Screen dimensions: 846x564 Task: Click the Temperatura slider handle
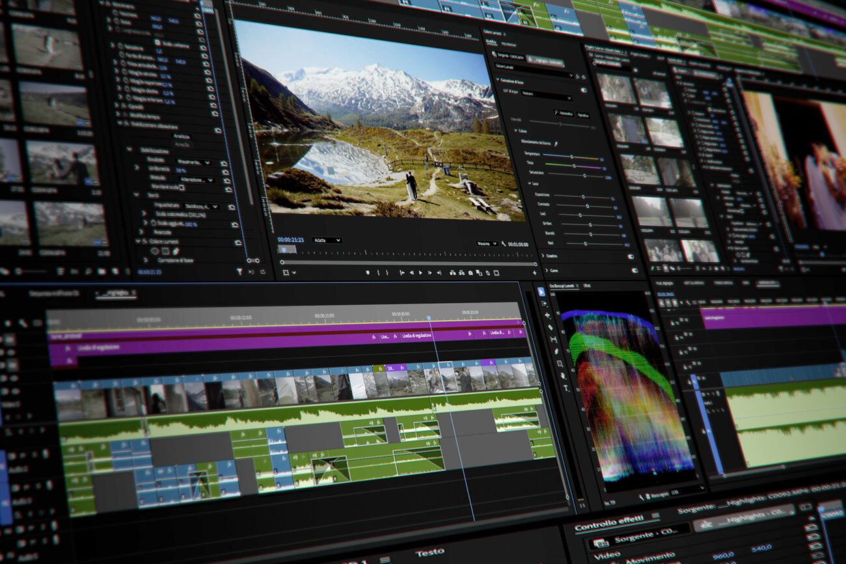coord(571,157)
